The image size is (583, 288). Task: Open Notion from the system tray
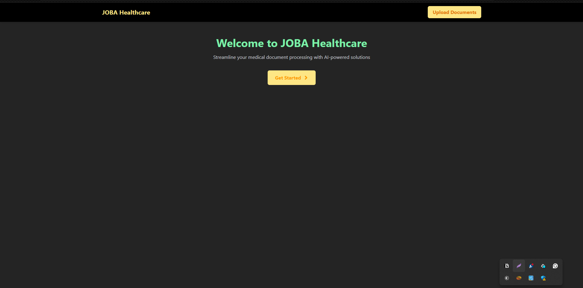coord(507,266)
